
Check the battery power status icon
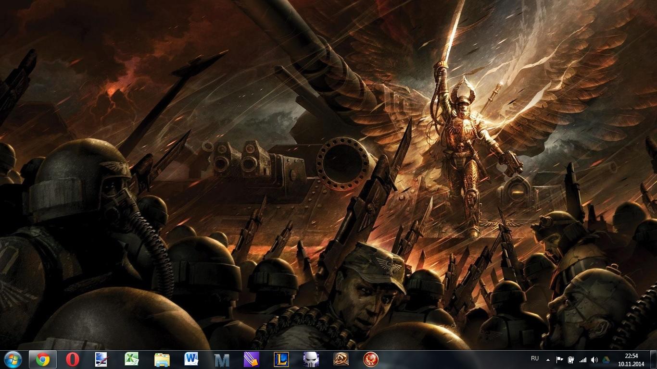(x=571, y=359)
